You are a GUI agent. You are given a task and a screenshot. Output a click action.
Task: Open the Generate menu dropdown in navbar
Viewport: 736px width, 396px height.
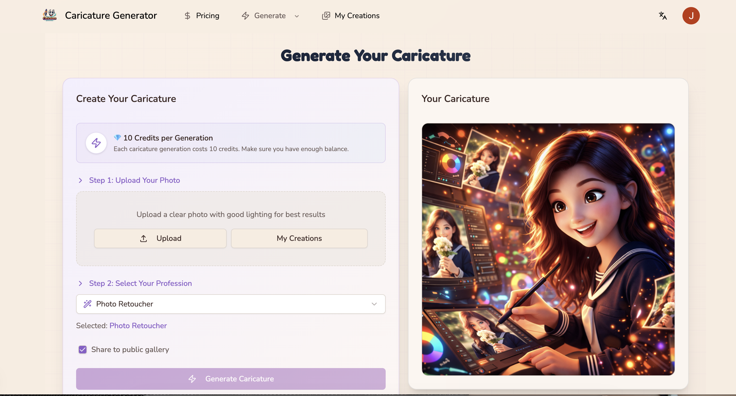(297, 16)
